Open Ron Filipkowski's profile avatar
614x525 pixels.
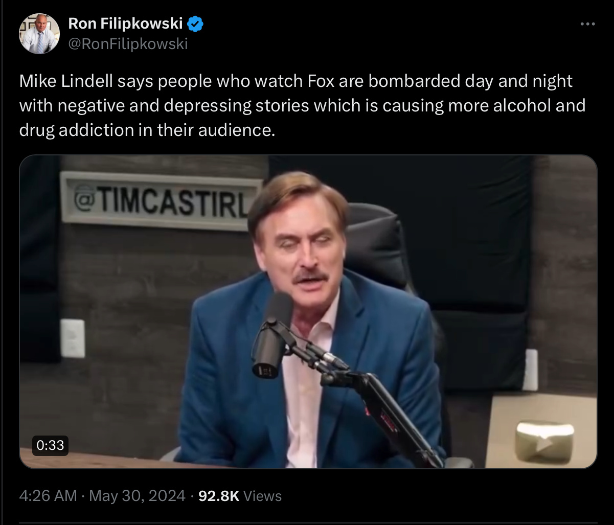[x=39, y=34]
